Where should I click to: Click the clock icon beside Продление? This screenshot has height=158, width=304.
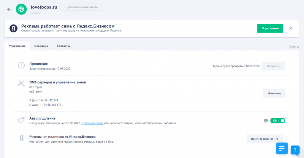point(21,65)
